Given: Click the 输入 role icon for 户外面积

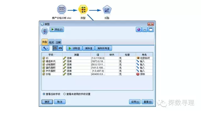Looking at the screenshot, I should (x=138, y=71).
